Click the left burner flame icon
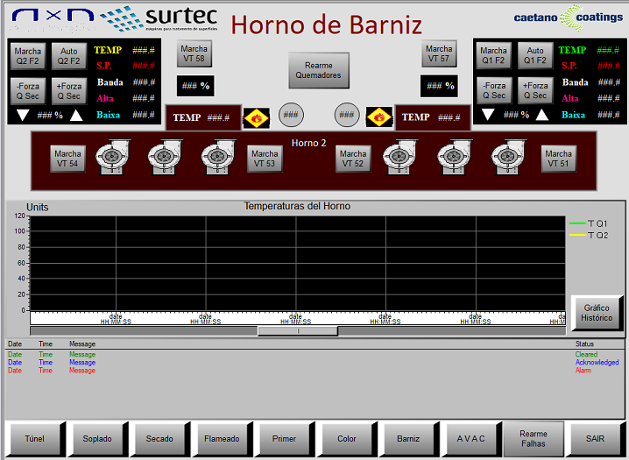The image size is (629, 460). (x=256, y=117)
